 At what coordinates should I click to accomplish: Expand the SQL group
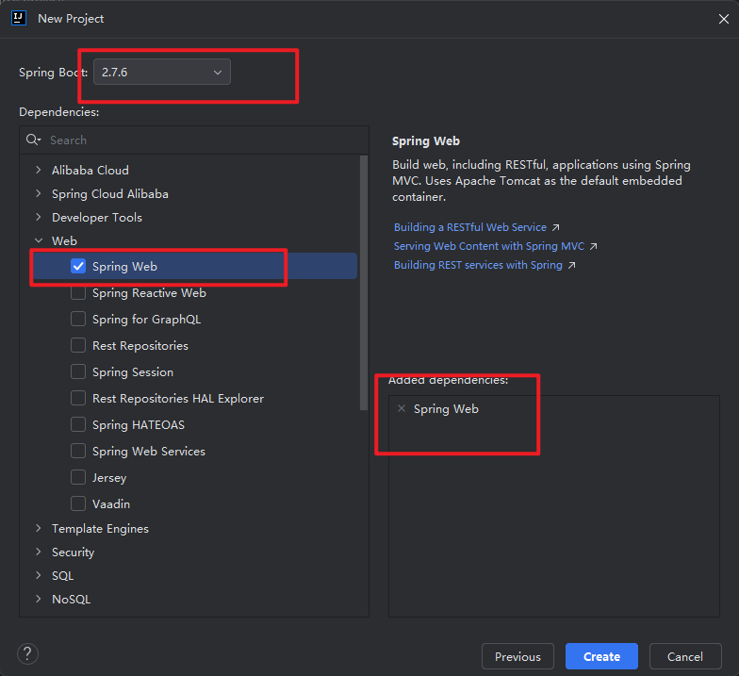[x=39, y=575]
